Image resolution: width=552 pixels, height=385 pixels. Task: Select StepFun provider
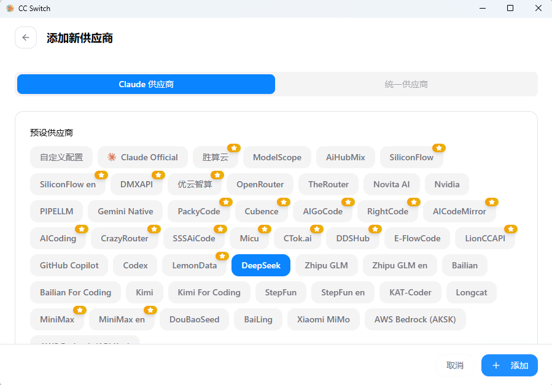[281, 292]
